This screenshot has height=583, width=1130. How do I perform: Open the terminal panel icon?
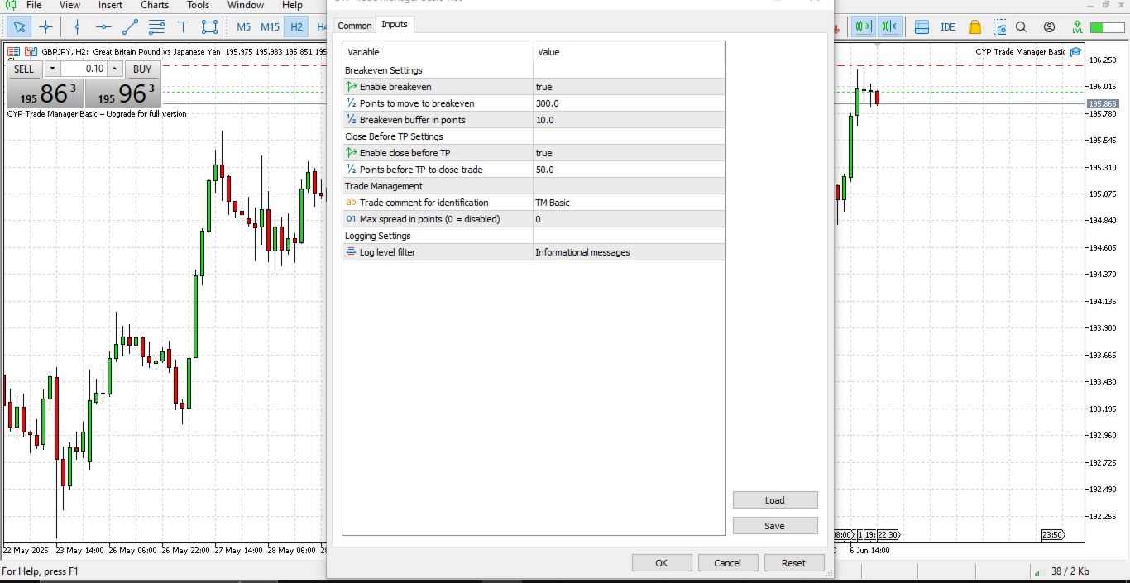pyautogui.click(x=922, y=27)
